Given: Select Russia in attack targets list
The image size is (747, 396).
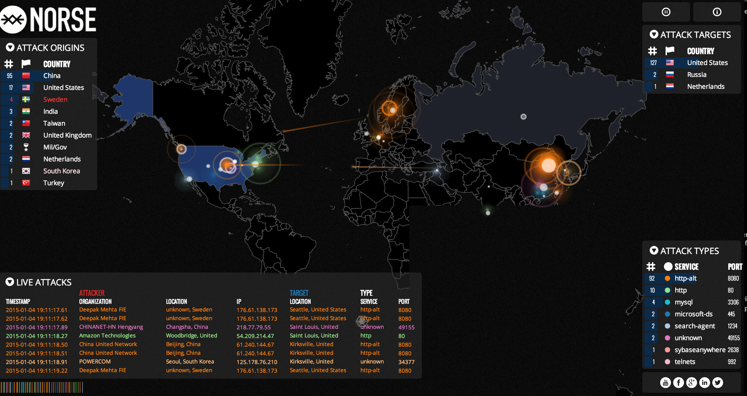Looking at the screenshot, I should tap(697, 74).
